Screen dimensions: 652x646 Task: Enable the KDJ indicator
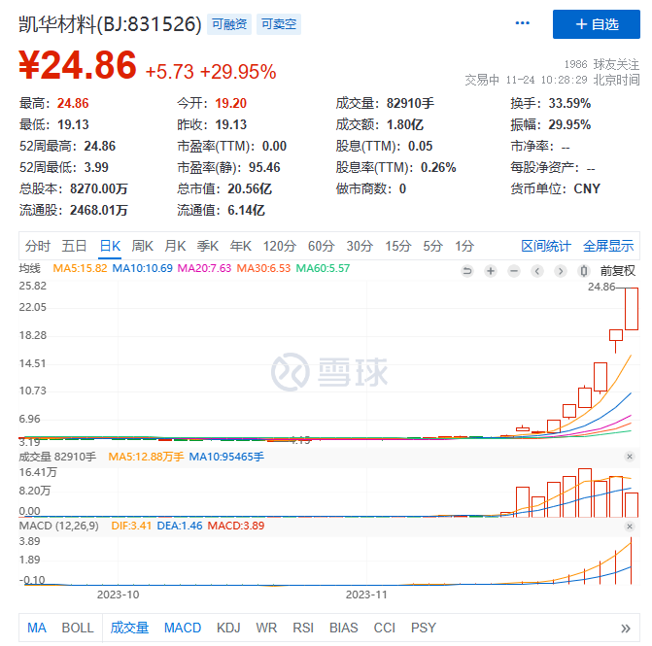228,628
